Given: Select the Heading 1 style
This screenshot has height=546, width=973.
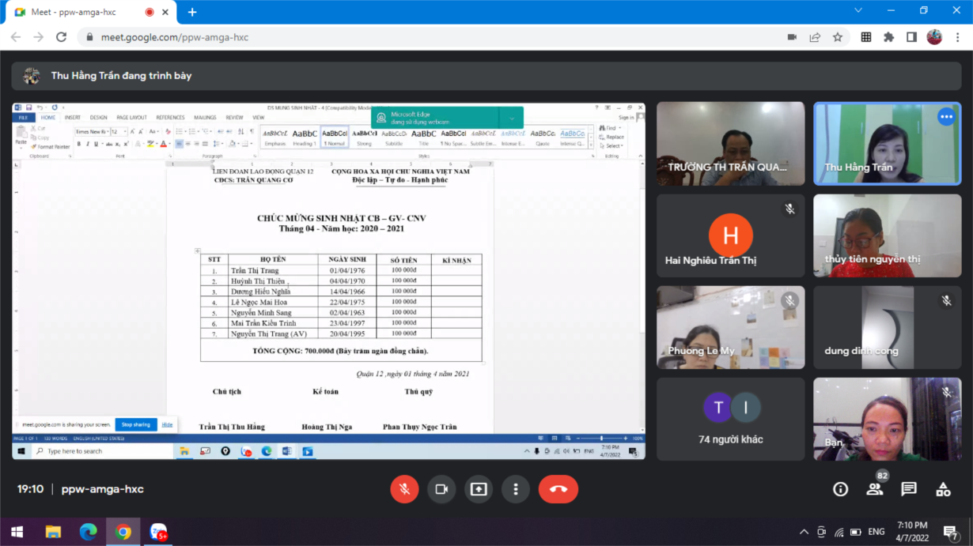Looking at the screenshot, I should (305, 137).
